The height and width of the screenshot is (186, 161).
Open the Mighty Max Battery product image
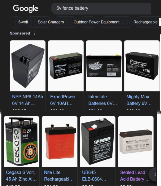click(x=142, y=66)
